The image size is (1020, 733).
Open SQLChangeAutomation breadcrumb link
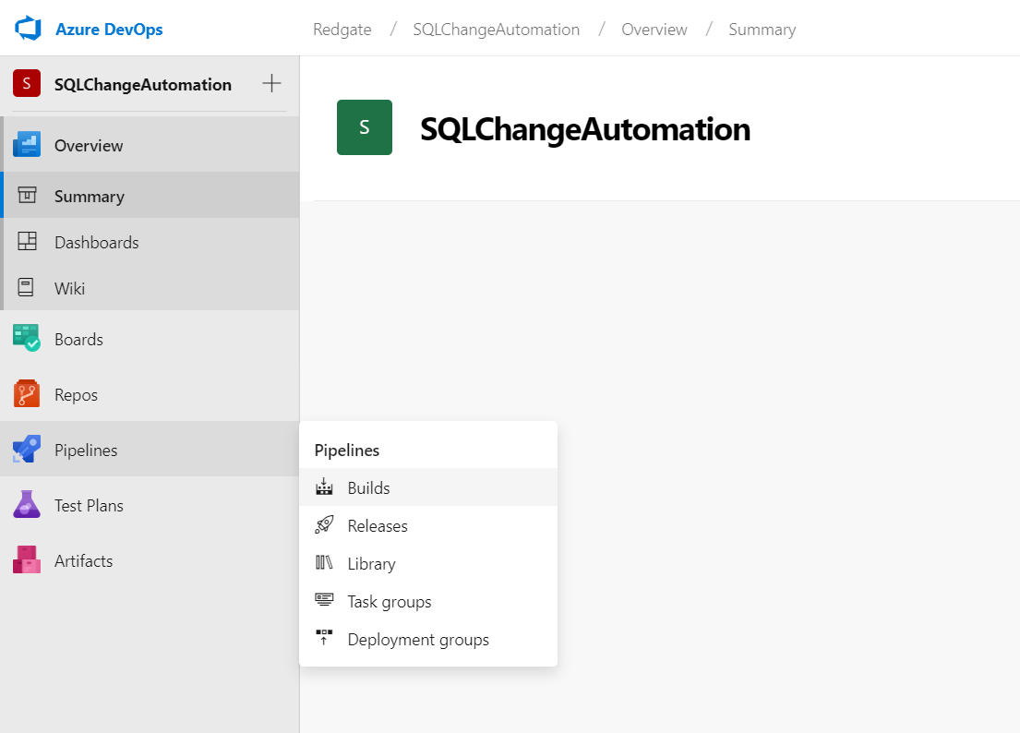pos(497,30)
